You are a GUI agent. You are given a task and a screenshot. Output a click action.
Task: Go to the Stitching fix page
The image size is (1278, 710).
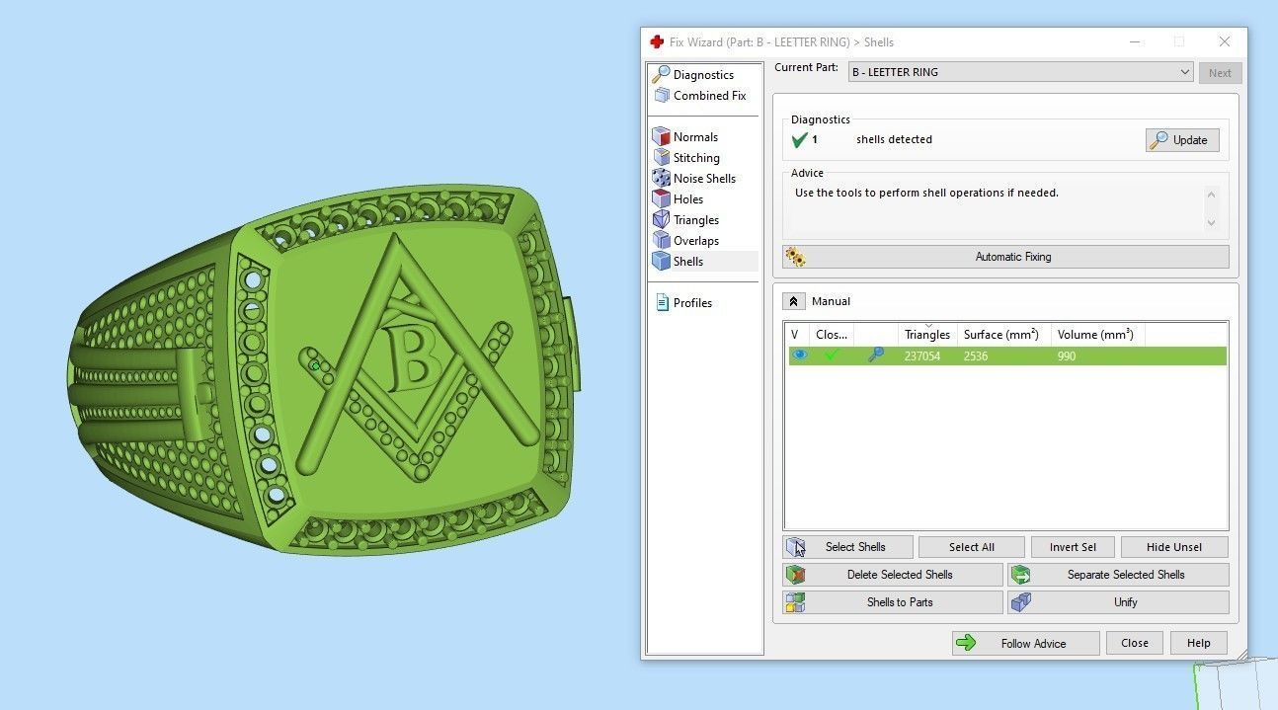click(x=696, y=158)
